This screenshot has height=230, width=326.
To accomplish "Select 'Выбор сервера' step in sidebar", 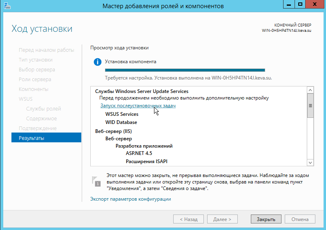I will coord(37,70).
